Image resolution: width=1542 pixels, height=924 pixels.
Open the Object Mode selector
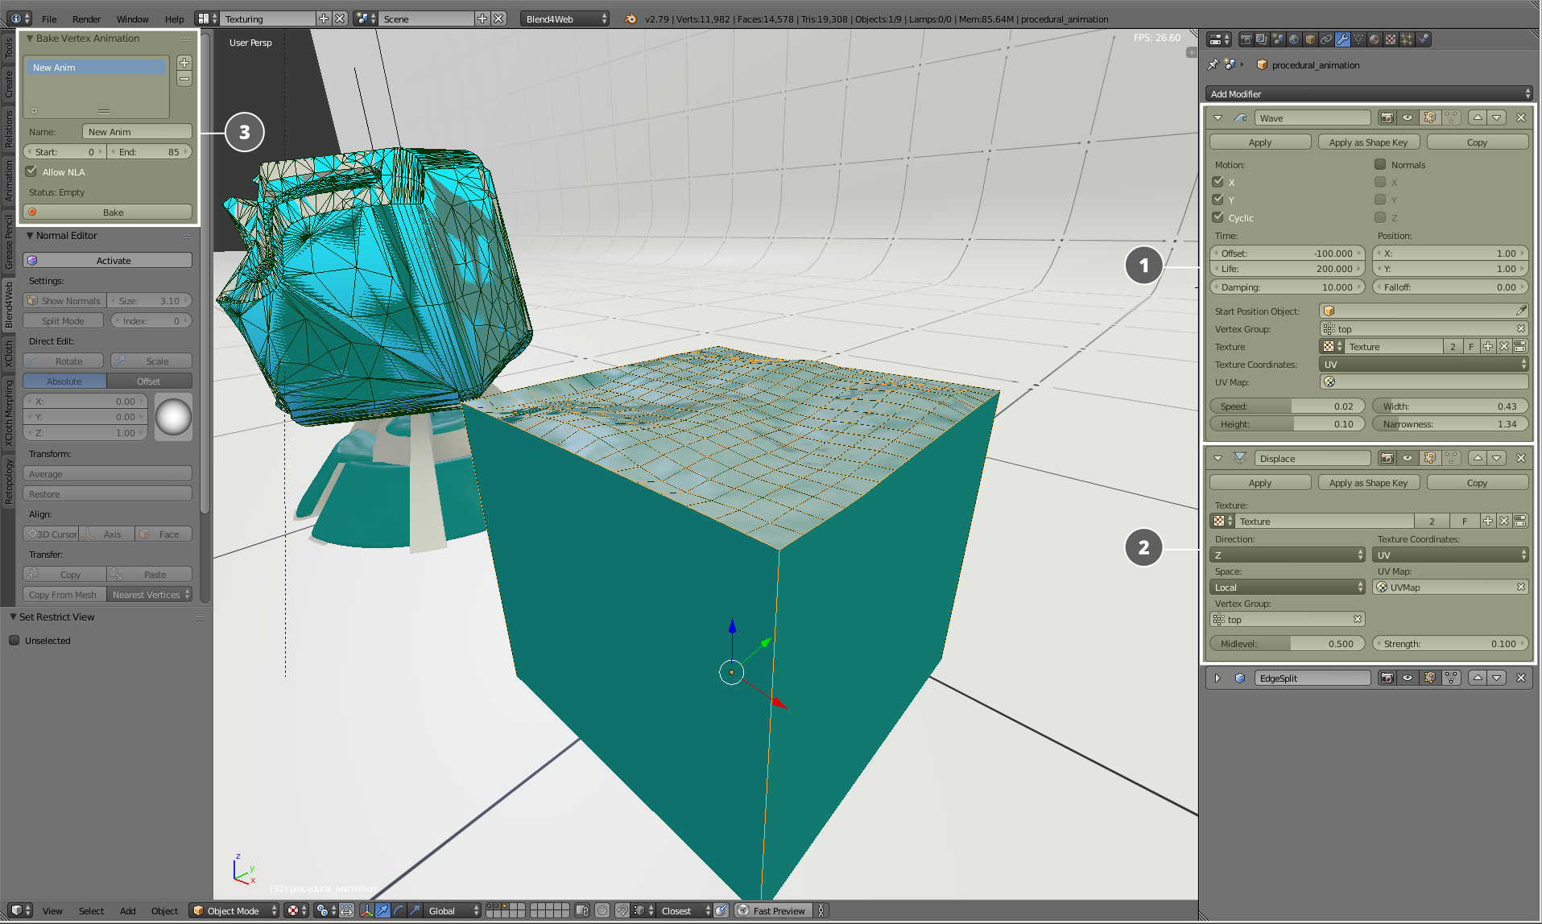coord(234,910)
